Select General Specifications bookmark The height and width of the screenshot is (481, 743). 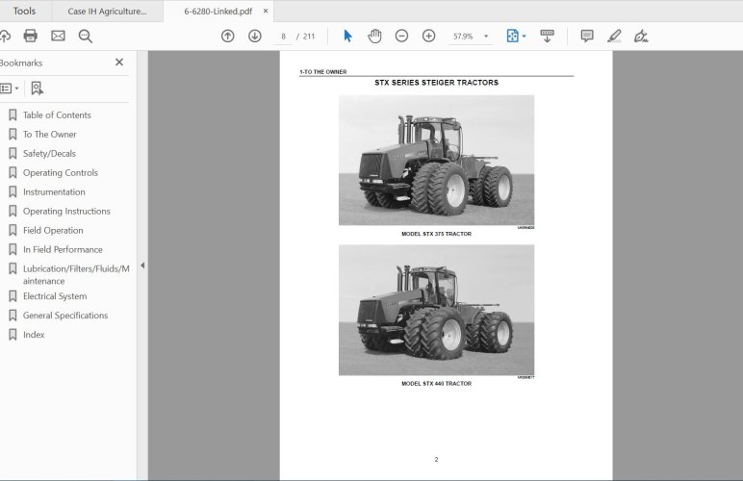pos(65,316)
